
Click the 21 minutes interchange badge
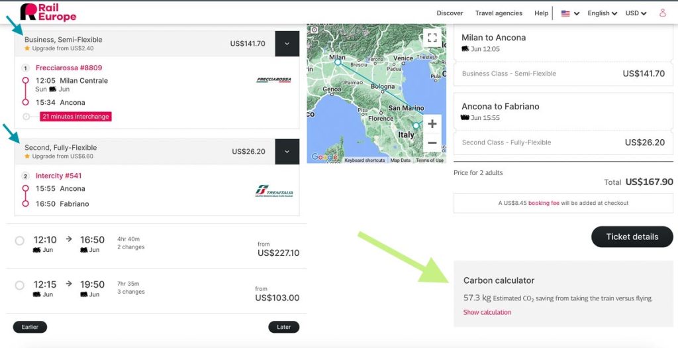click(75, 117)
